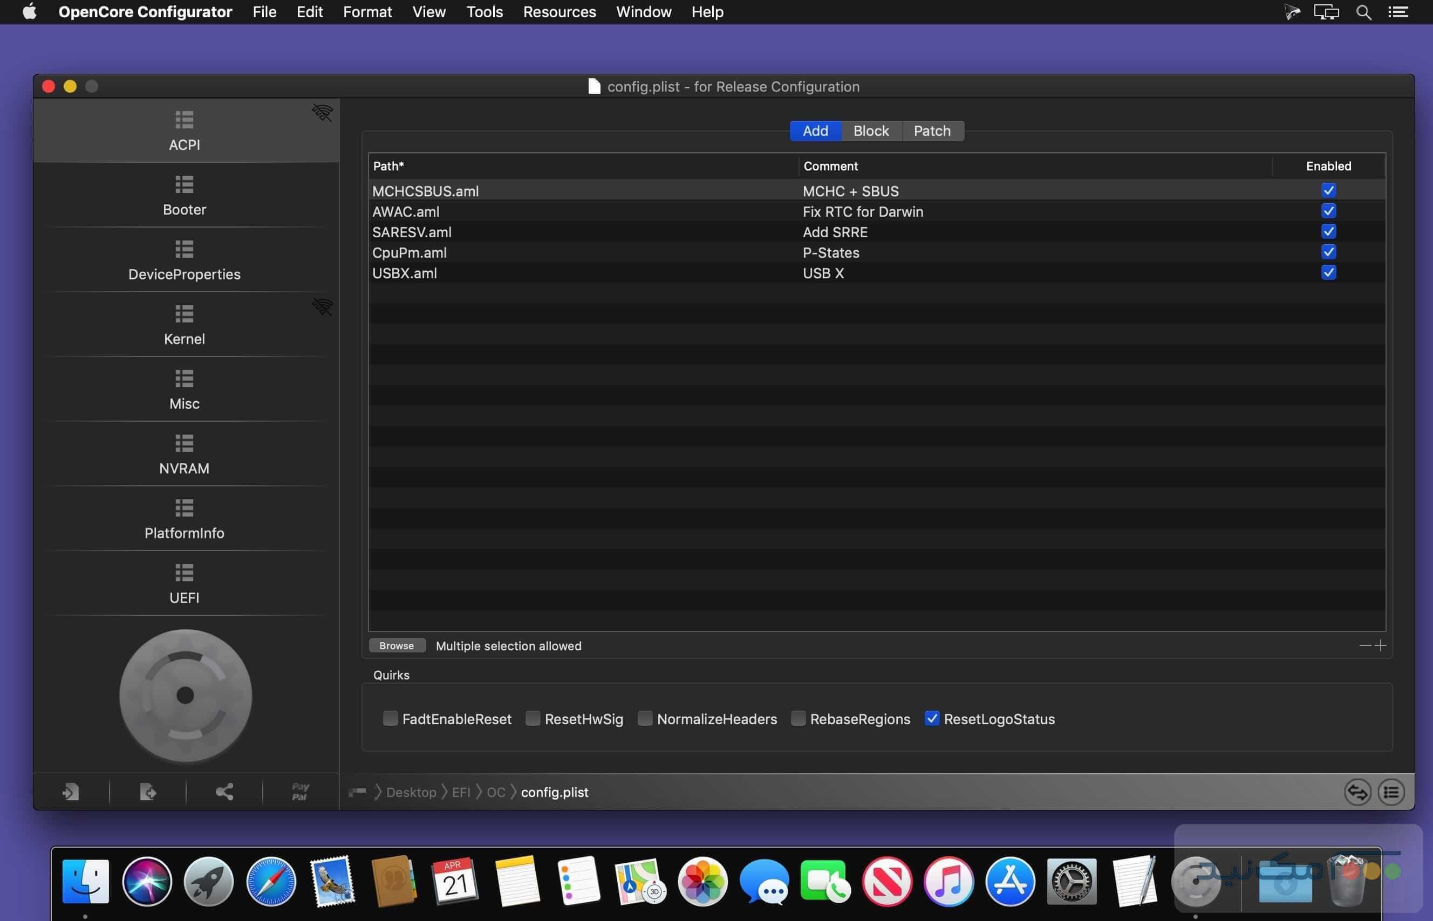Enable the RebaseRegions quirk

[798, 718]
